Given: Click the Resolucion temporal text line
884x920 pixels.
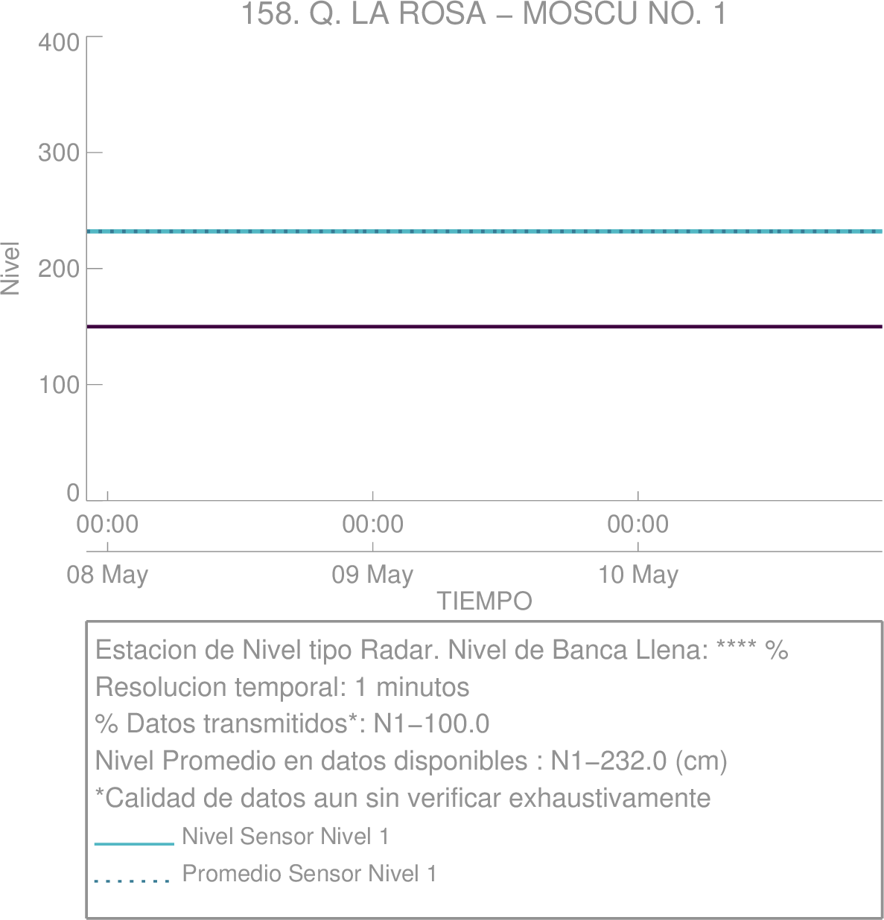Looking at the screenshot, I should (282, 686).
